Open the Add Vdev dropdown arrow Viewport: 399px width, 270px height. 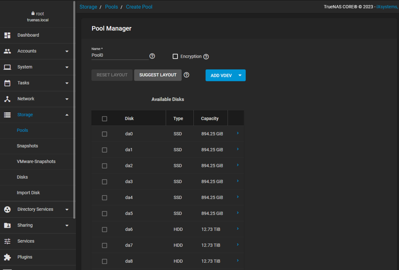point(240,75)
